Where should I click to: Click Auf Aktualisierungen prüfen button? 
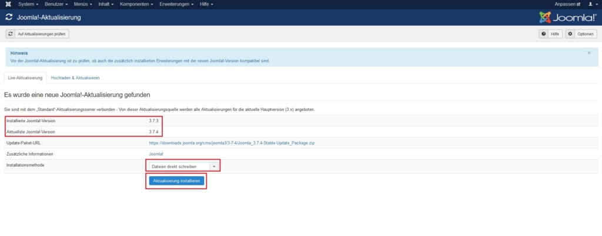(37, 34)
